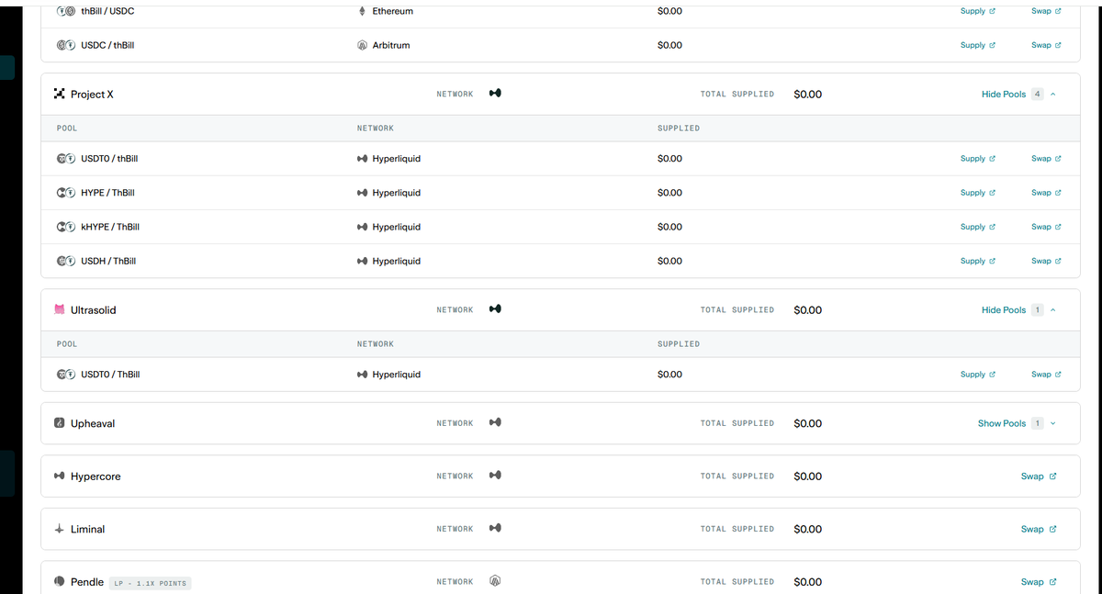
Task: Open Swap link for thBill / USDC
Action: 1046,11
